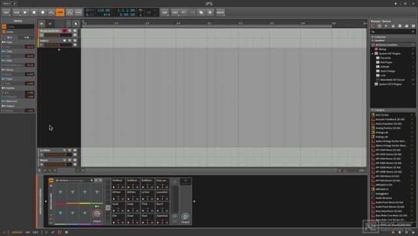This screenshot has height=236, width=418.
Task: Open the PLAY menu
Action: pos(16,12)
